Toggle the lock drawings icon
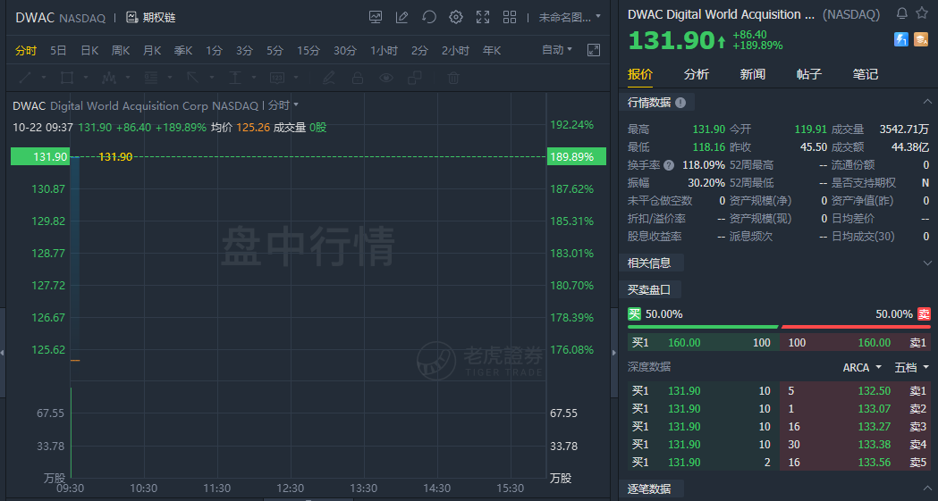Image resolution: width=938 pixels, height=501 pixels. click(358, 78)
